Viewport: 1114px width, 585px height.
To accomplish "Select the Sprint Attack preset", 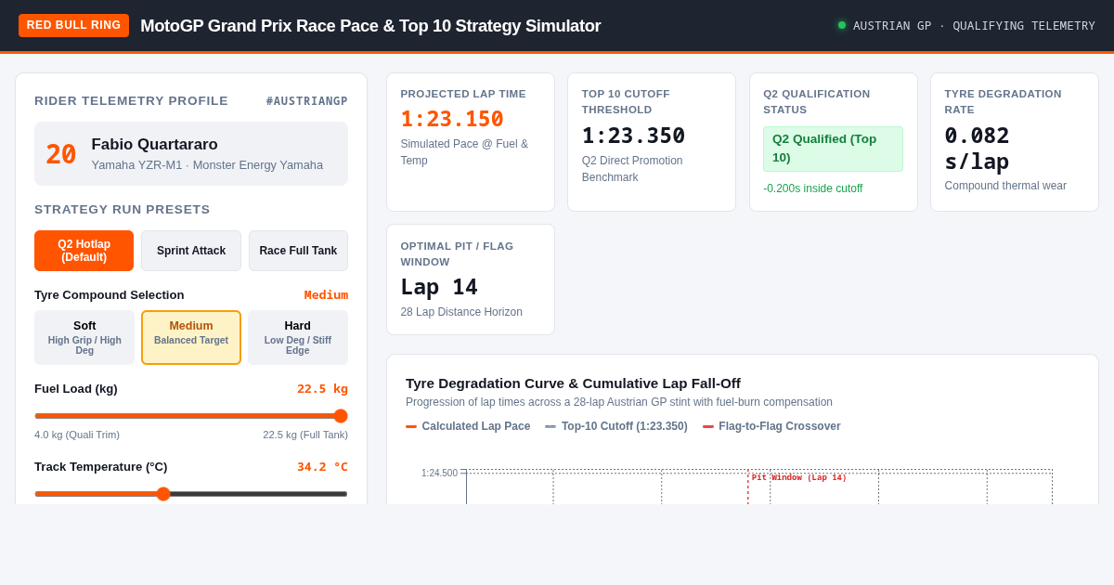I will pos(191,251).
